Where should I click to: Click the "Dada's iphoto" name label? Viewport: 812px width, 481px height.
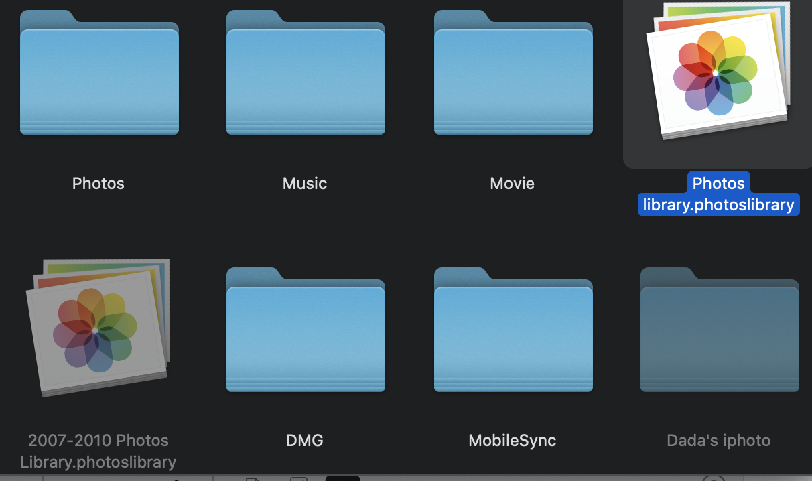point(719,440)
